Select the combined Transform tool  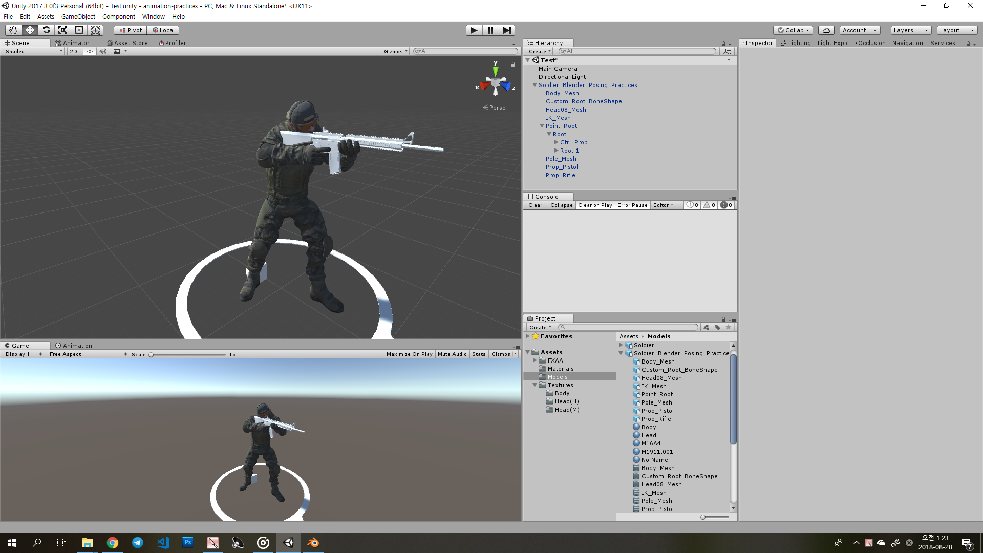point(95,30)
